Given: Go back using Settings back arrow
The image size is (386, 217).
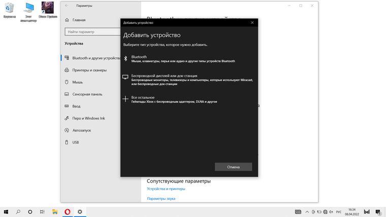Looking at the screenshot, I should point(67,6).
